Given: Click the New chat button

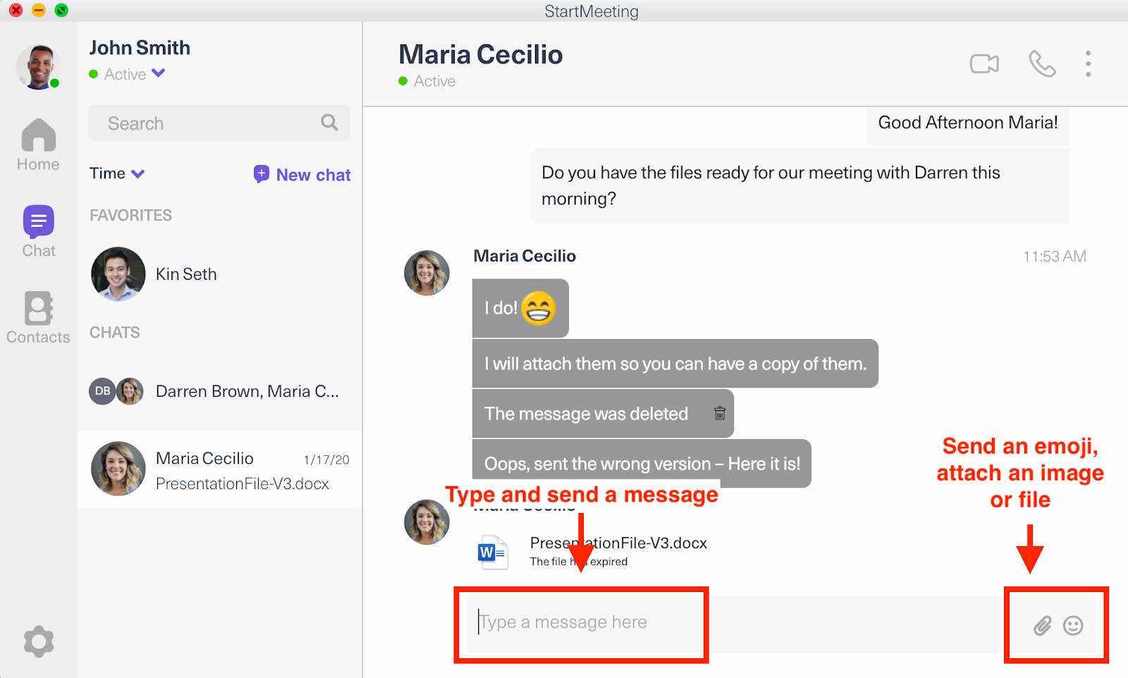Looking at the screenshot, I should tap(302, 175).
